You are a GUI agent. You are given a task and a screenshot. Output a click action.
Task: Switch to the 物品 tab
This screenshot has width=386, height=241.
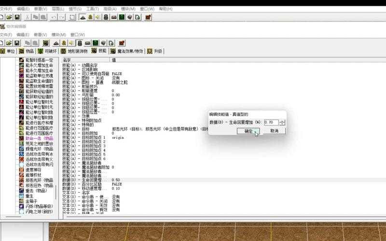(27, 51)
